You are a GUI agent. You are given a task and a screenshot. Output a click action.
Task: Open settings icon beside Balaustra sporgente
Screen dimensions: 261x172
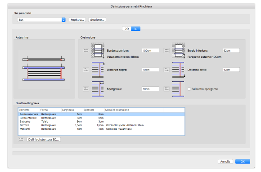click(166, 89)
